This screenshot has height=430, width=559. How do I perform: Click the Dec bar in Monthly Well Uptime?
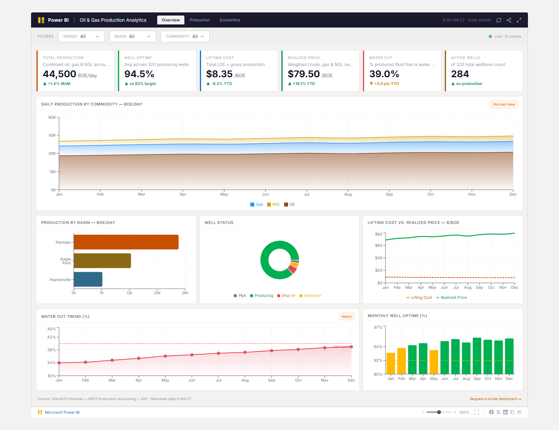click(x=509, y=356)
